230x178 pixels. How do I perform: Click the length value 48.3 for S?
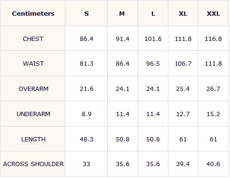coord(86,139)
